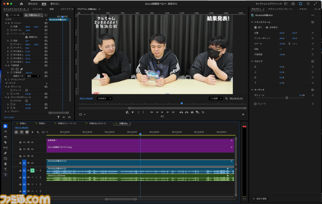Click the Home icon in the top bar
Viewport: 322px width, 204px height.
[21, 4]
